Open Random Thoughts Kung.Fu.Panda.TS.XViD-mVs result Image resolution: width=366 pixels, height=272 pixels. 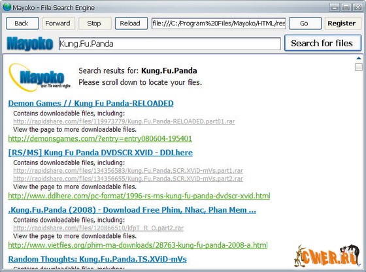click(x=97, y=259)
